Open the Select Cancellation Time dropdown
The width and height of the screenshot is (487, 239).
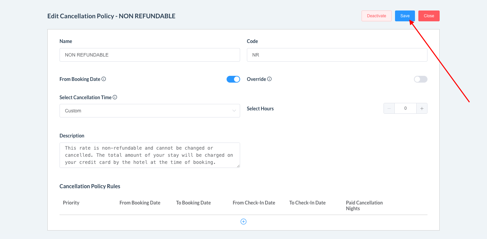click(149, 111)
